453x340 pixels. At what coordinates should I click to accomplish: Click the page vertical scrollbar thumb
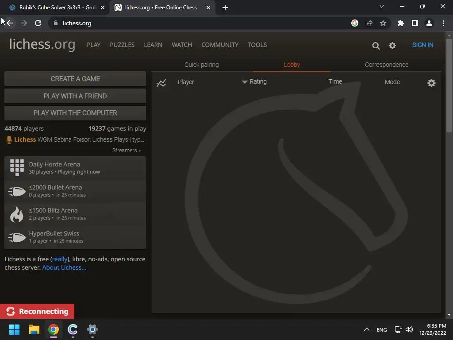click(x=449, y=85)
